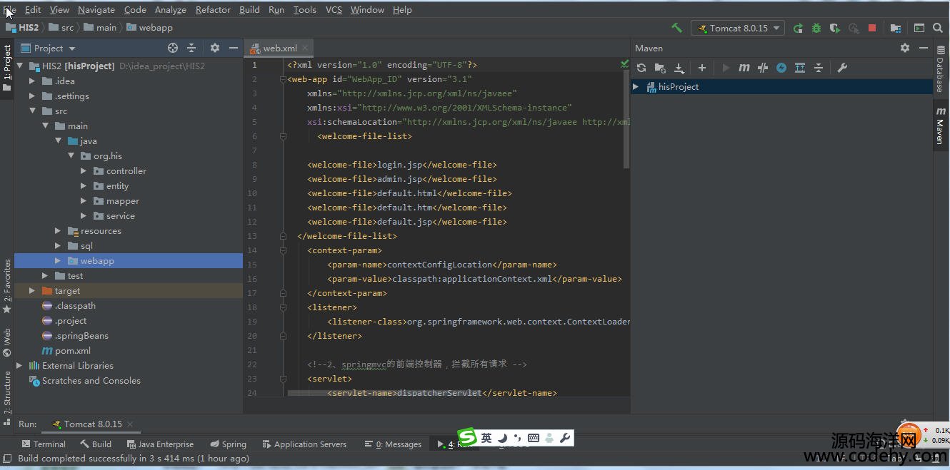Click the Run Anything icon beside search
Image resolution: width=950 pixels, height=470 pixels.
pyautogui.click(x=919, y=28)
